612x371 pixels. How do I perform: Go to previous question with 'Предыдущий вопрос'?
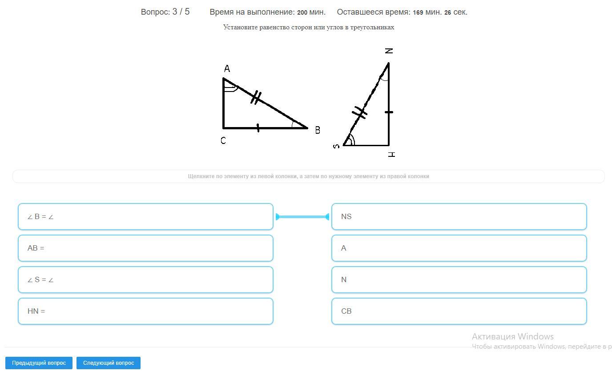point(39,363)
